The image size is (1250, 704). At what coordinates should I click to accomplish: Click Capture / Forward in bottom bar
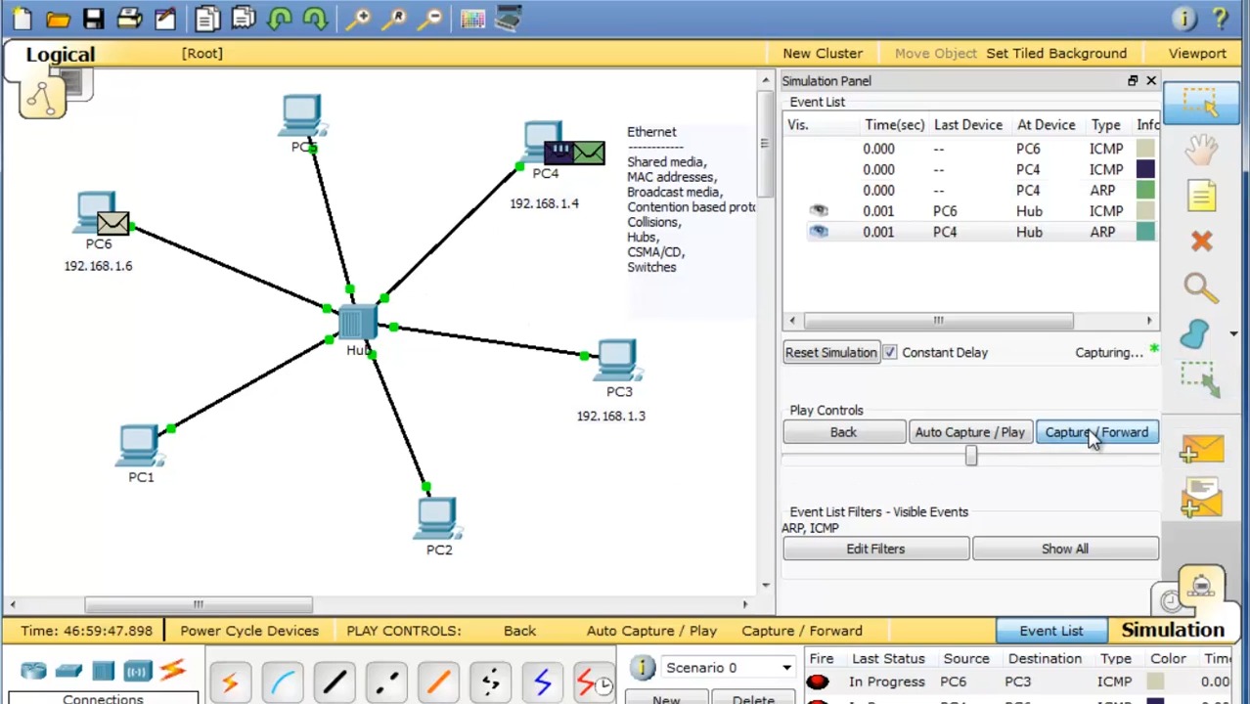coord(802,631)
